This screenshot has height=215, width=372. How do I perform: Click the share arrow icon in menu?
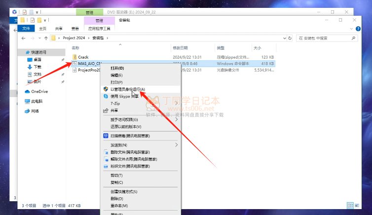(106, 110)
